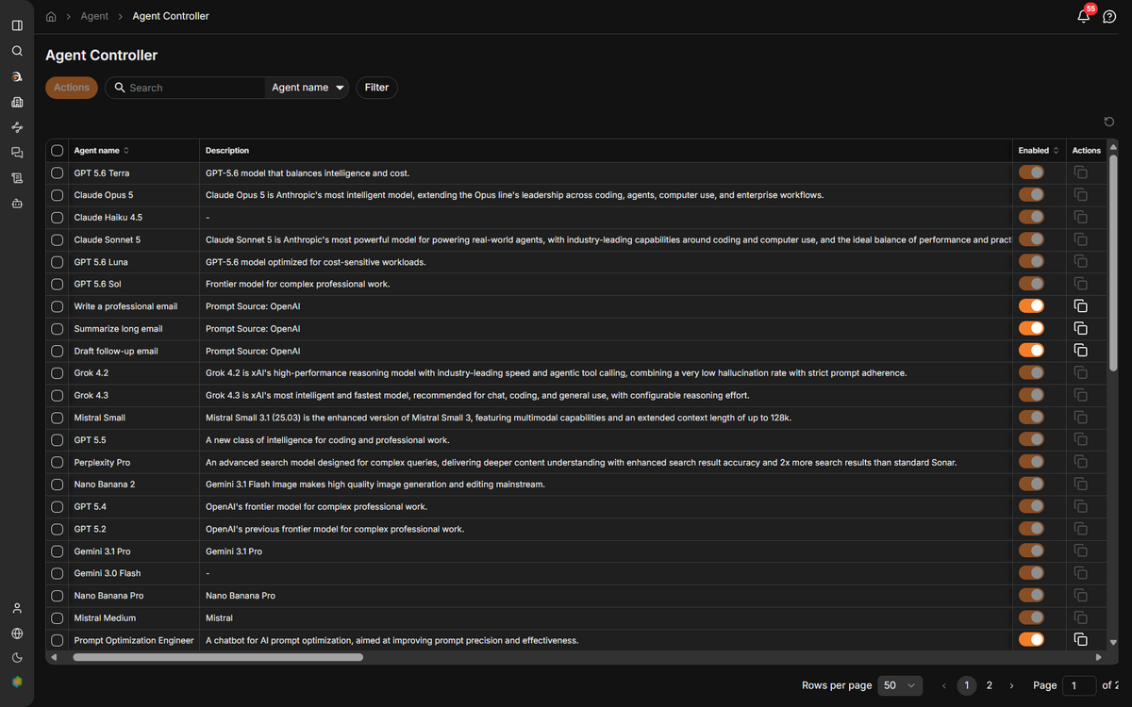This screenshot has width=1132, height=707.
Task: Click the table refresh icon
Action: [x=1109, y=122]
